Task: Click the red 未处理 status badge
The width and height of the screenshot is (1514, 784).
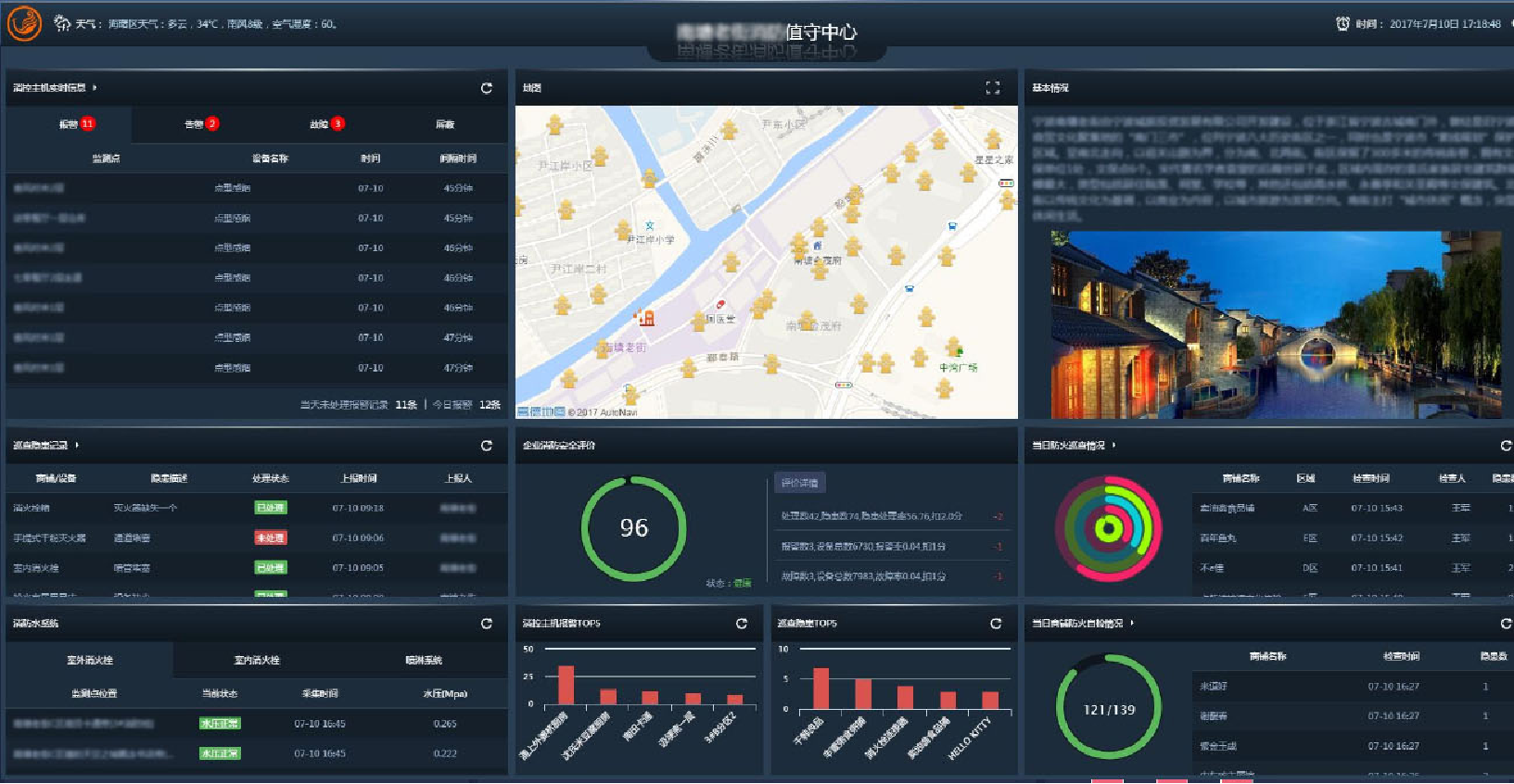Action: [x=271, y=537]
